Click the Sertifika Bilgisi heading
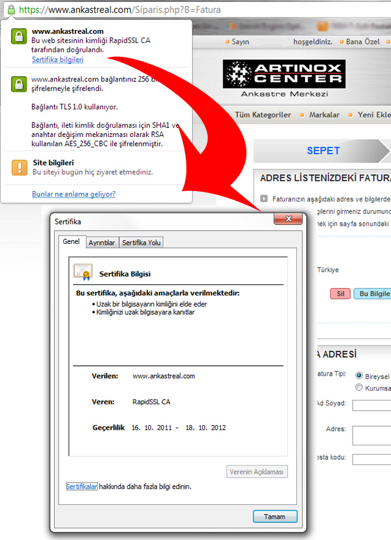The height and width of the screenshot is (540, 391). point(125,274)
